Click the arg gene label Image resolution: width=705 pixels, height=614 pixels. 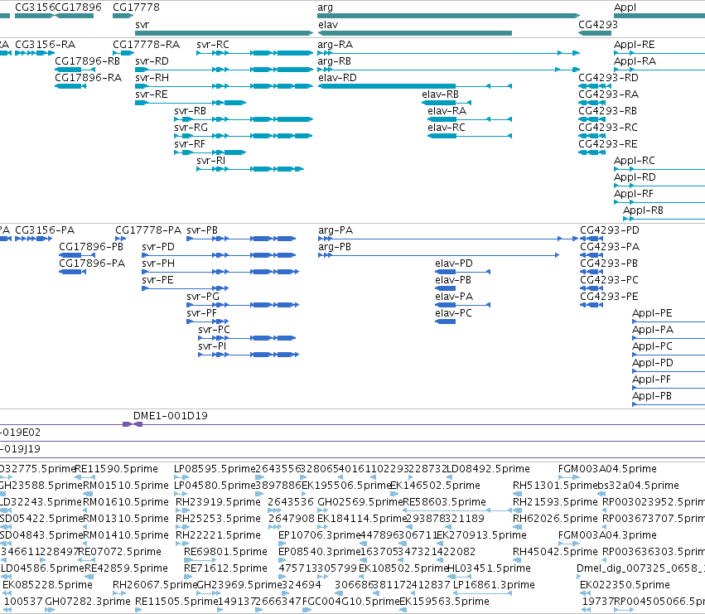[325, 7]
